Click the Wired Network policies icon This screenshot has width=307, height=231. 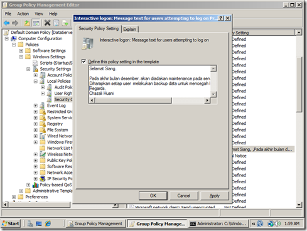coord(43,136)
